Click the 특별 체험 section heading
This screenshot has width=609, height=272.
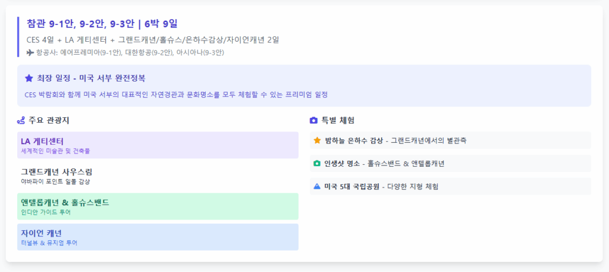(338, 120)
